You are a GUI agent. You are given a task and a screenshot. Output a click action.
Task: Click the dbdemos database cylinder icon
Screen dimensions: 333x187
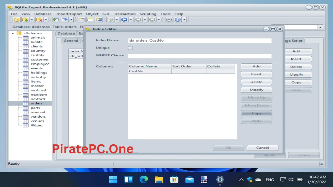click(19, 33)
